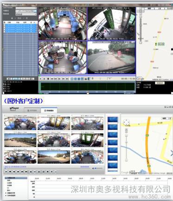Screen dimensions: 173x201
Task: Stop playback in upper video toolbar
Action: pos(48,79)
